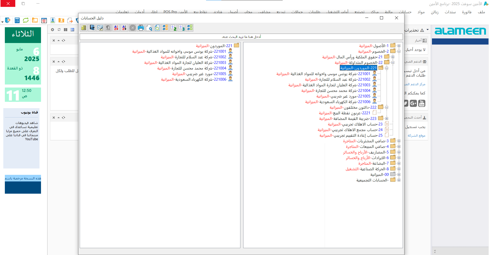
Task: Open the سندات menu
Action: tap(450, 12)
